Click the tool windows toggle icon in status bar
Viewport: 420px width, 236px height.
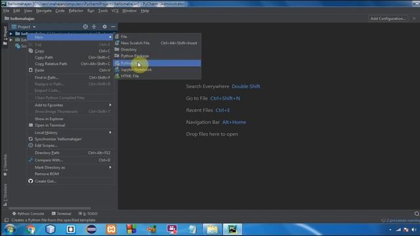pyautogui.click(x=7, y=220)
